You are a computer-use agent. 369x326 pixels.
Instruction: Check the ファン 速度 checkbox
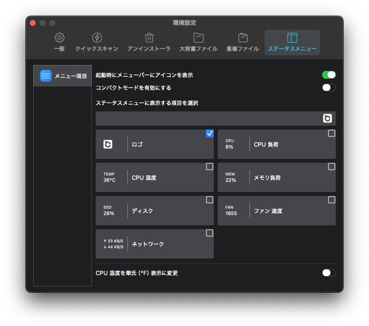(x=331, y=200)
